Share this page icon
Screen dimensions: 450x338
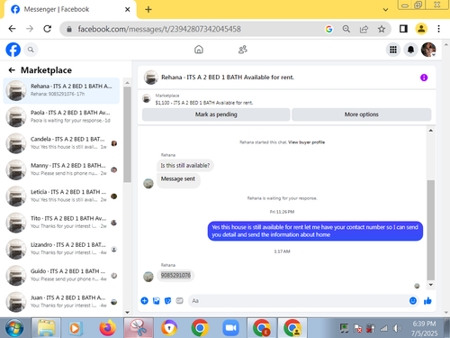click(x=364, y=29)
